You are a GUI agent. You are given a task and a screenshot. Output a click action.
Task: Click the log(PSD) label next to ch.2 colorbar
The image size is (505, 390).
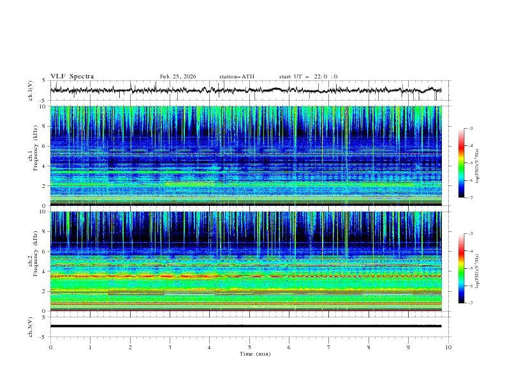tap(478, 271)
